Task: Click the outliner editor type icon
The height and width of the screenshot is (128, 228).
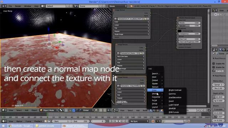Action: coord(214,10)
